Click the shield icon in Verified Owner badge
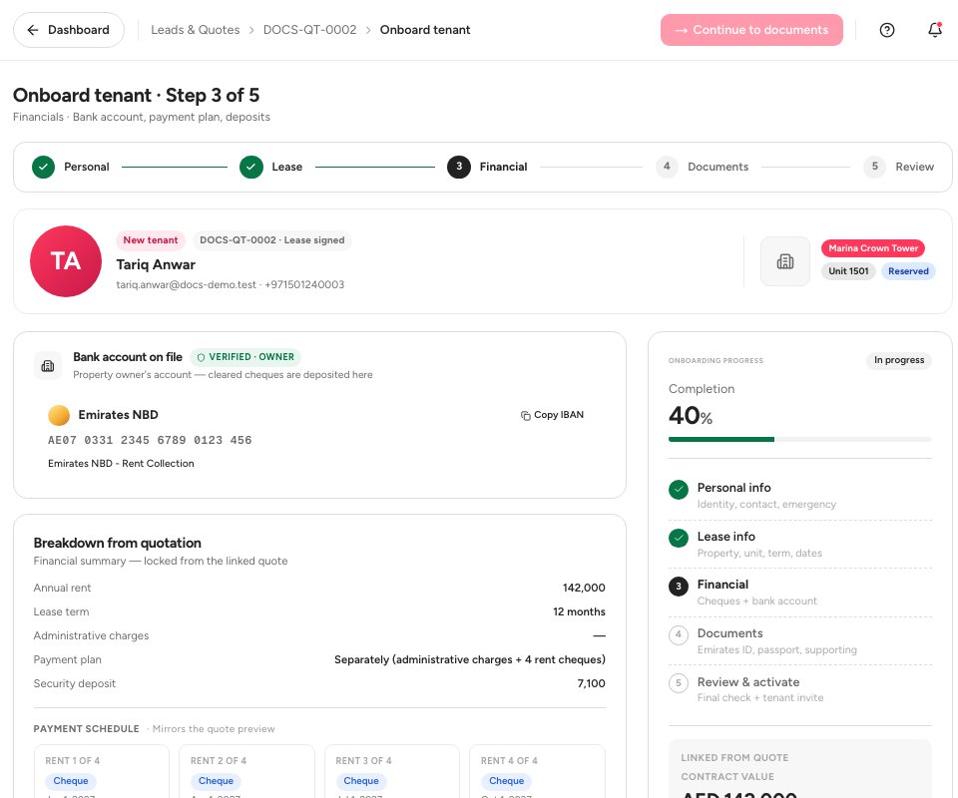The height and width of the screenshot is (798, 958). tap(201, 357)
